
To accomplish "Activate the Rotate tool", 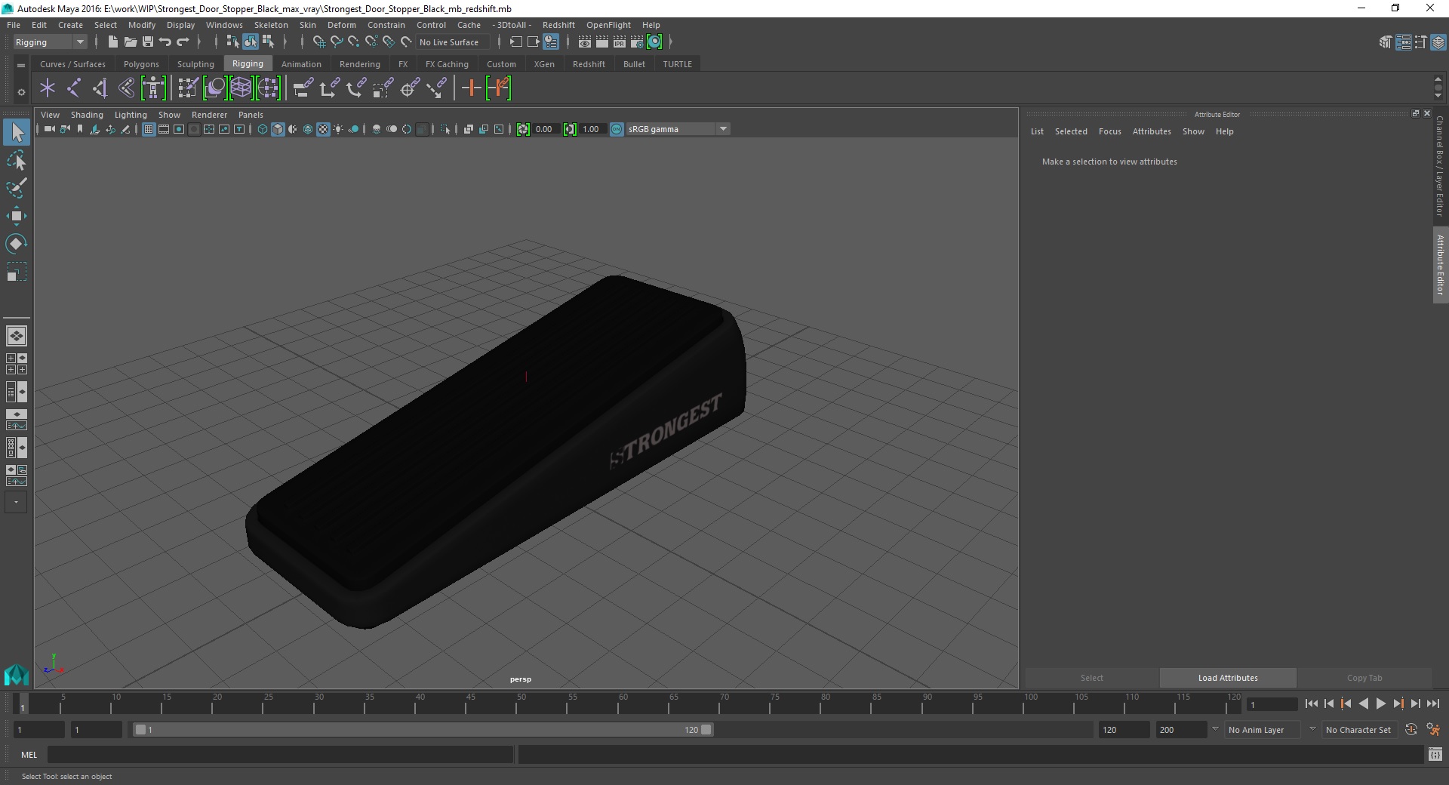I will pyautogui.click(x=17, y=244).
